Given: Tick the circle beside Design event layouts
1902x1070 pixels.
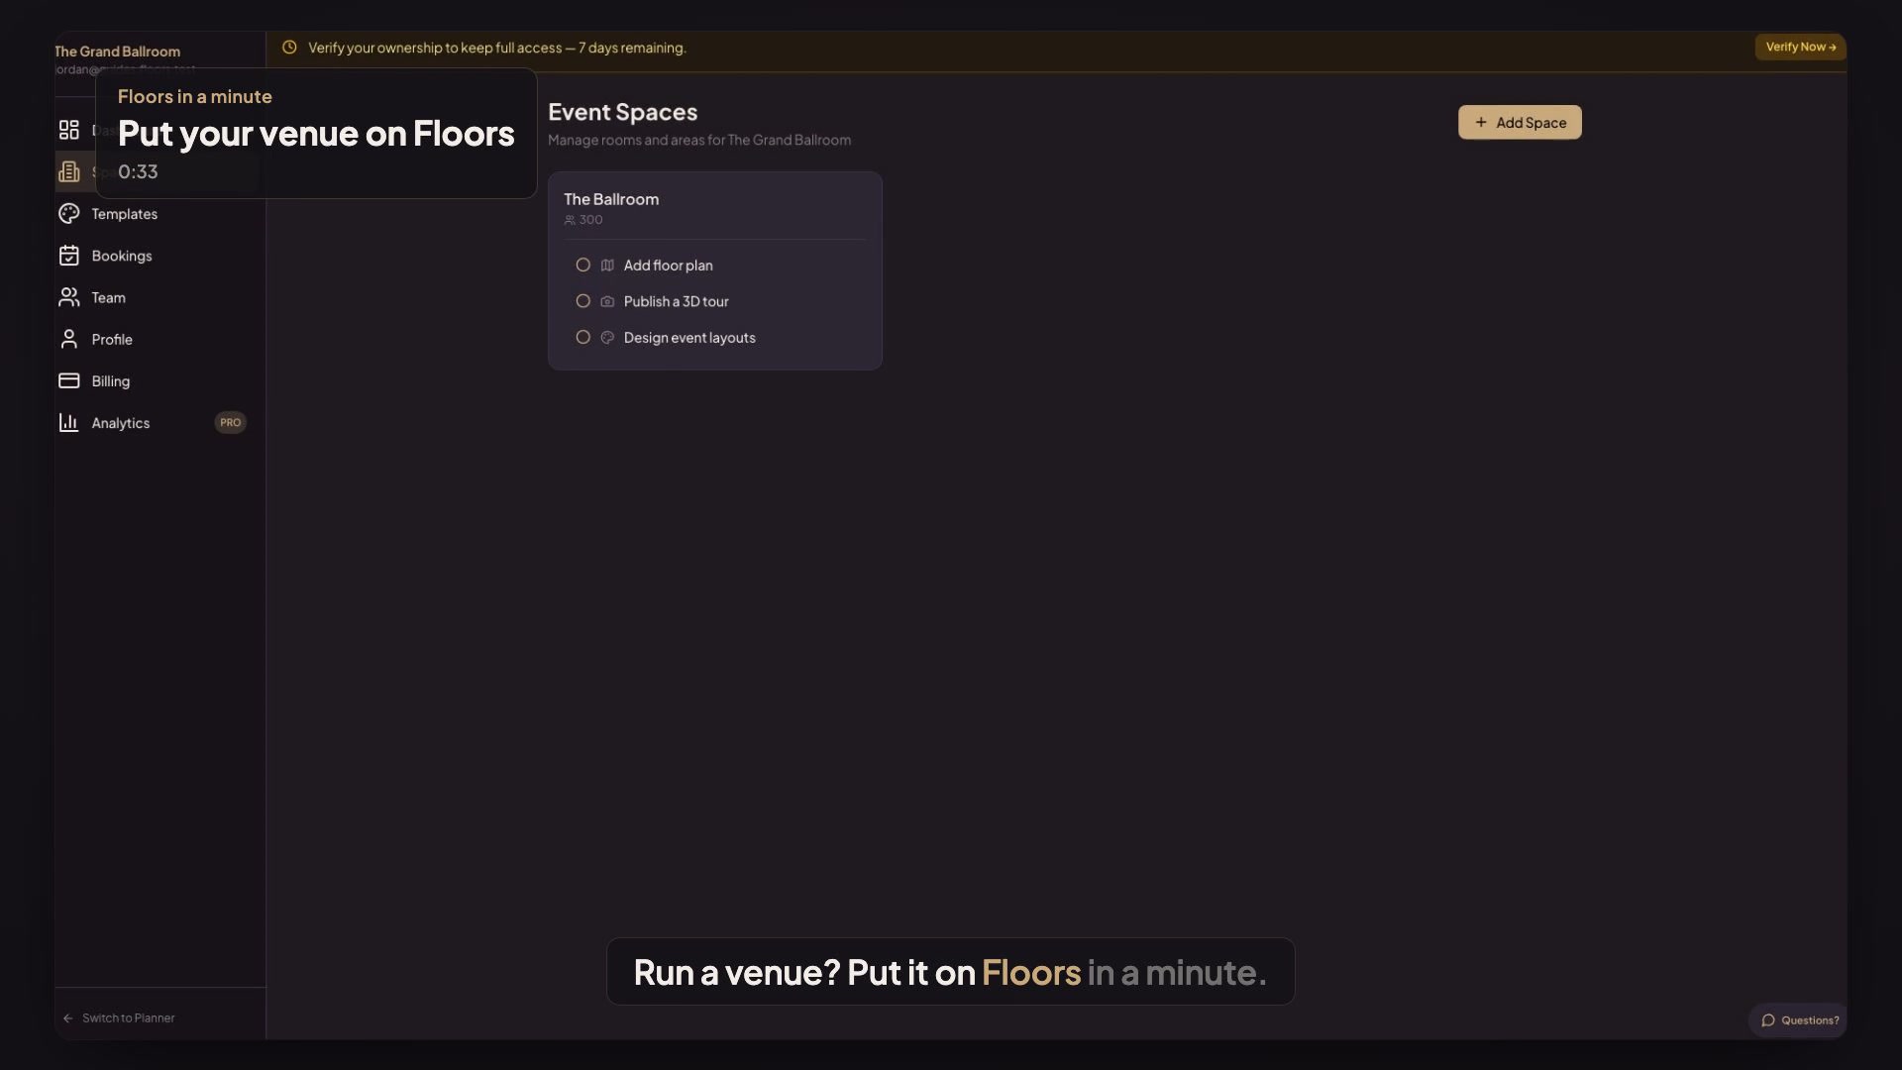Looking at the screenshot, I should pos(582,337).
